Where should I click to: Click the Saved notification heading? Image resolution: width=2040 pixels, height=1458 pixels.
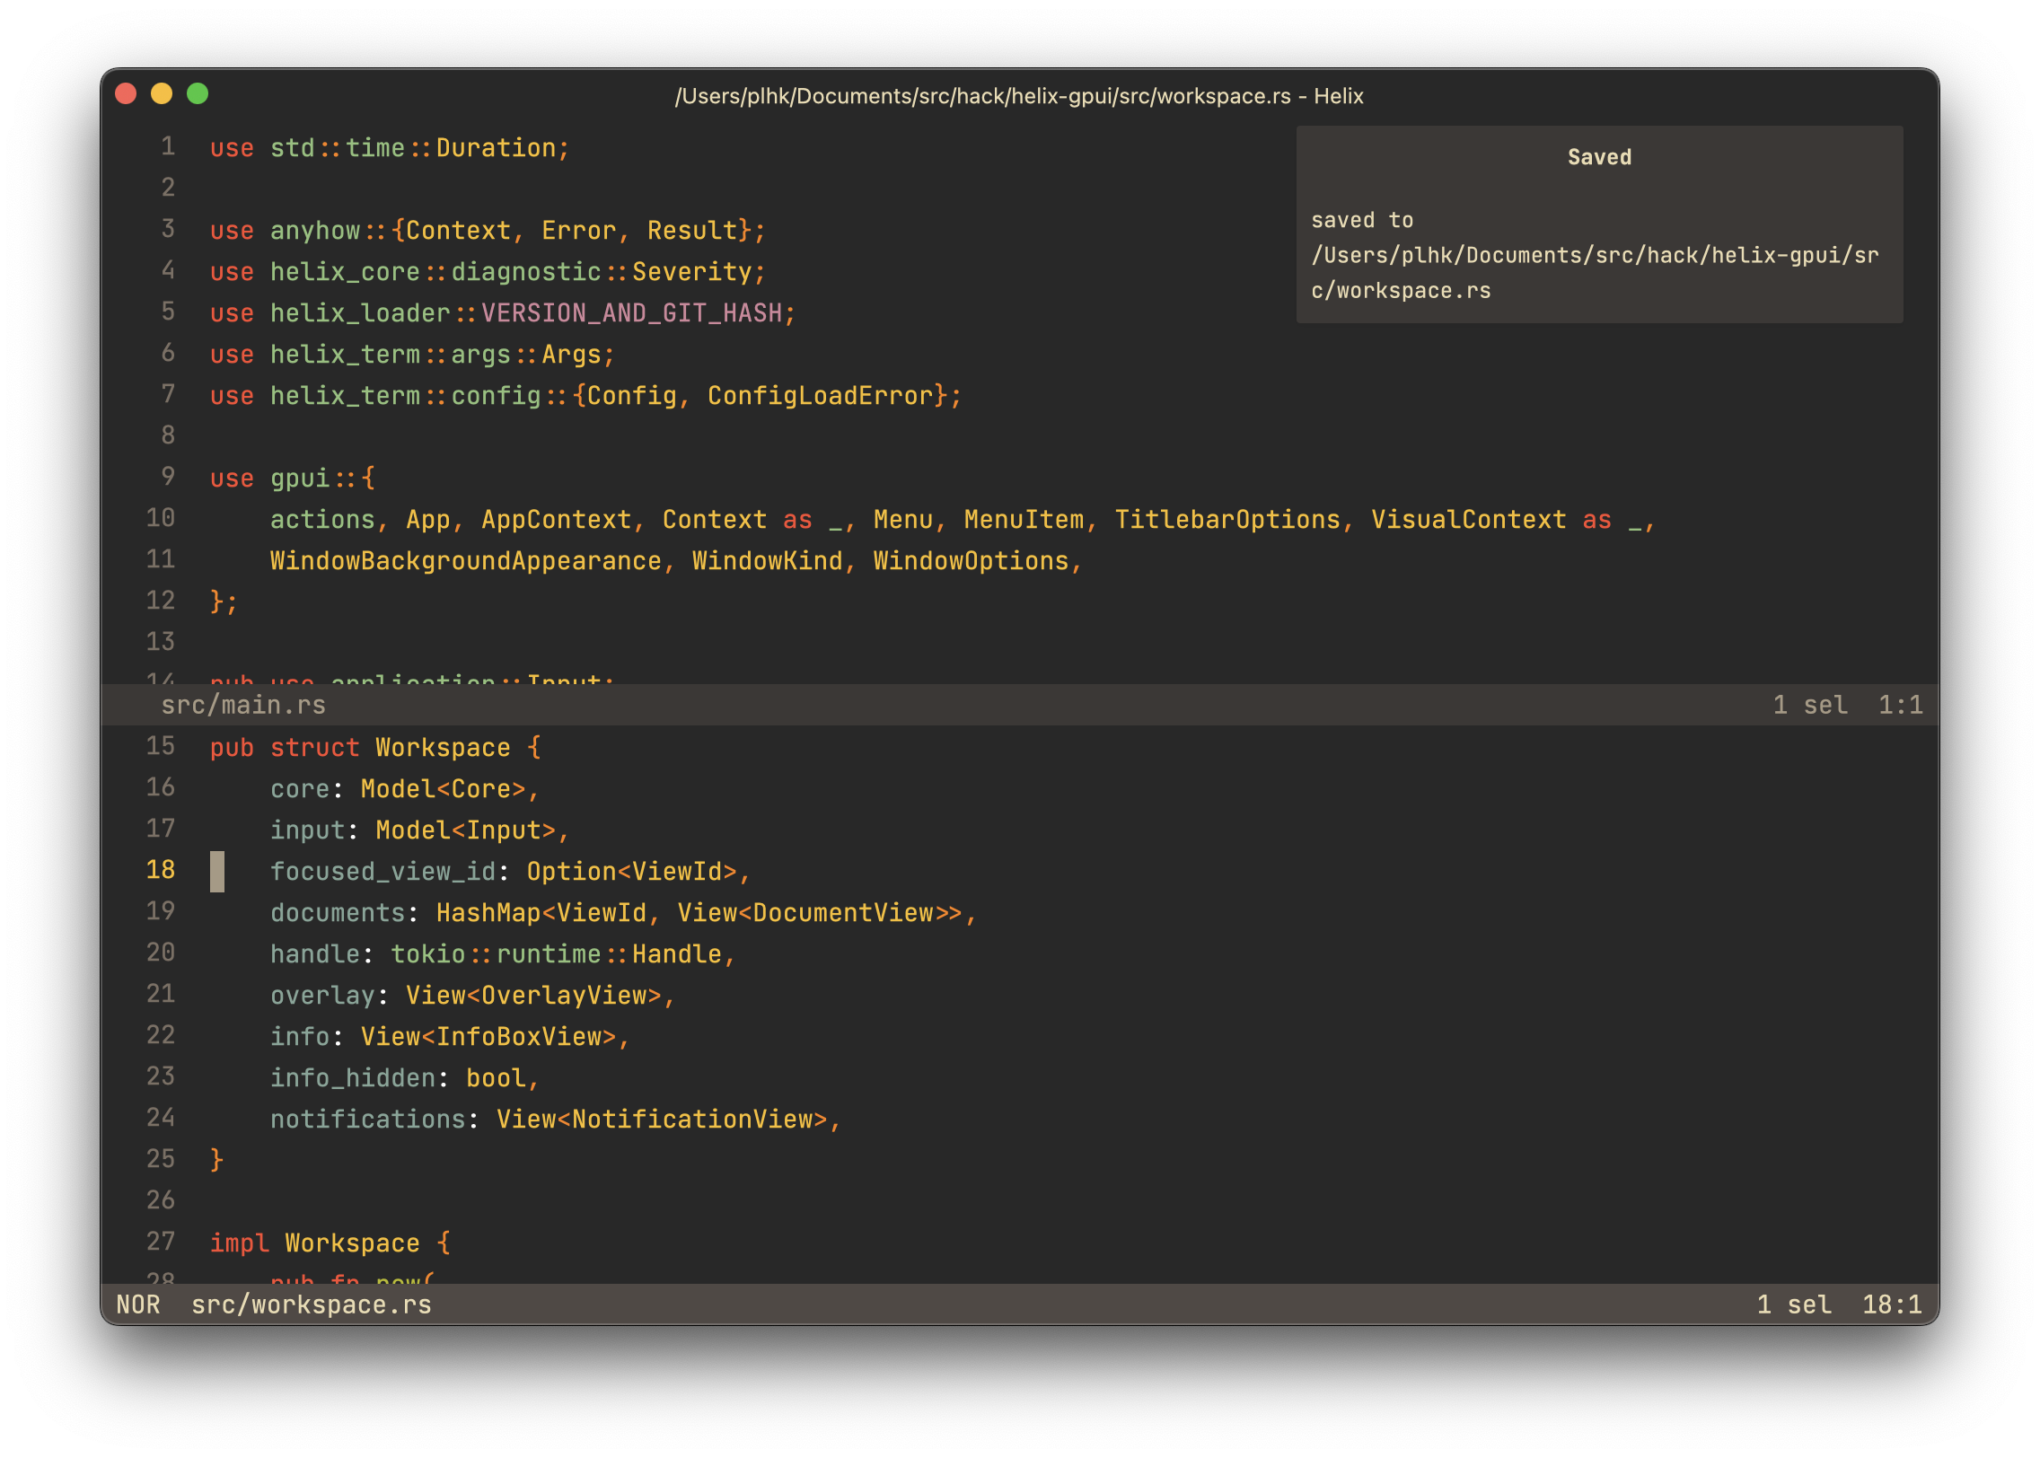tap(1599, 157)
